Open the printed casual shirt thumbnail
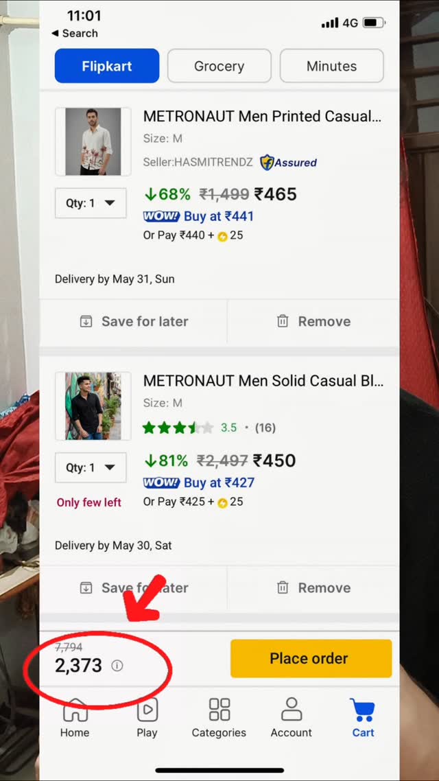 click(93, 141)
